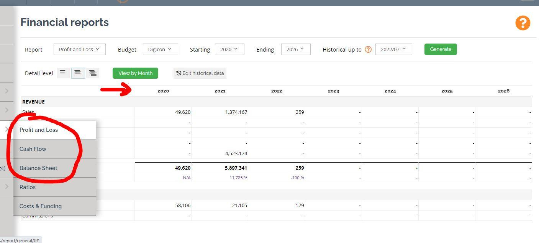Click the collapsed sidebar chevron near Commissions row
This screenshot has height=243, width=539.
click(x=7, y=186)
